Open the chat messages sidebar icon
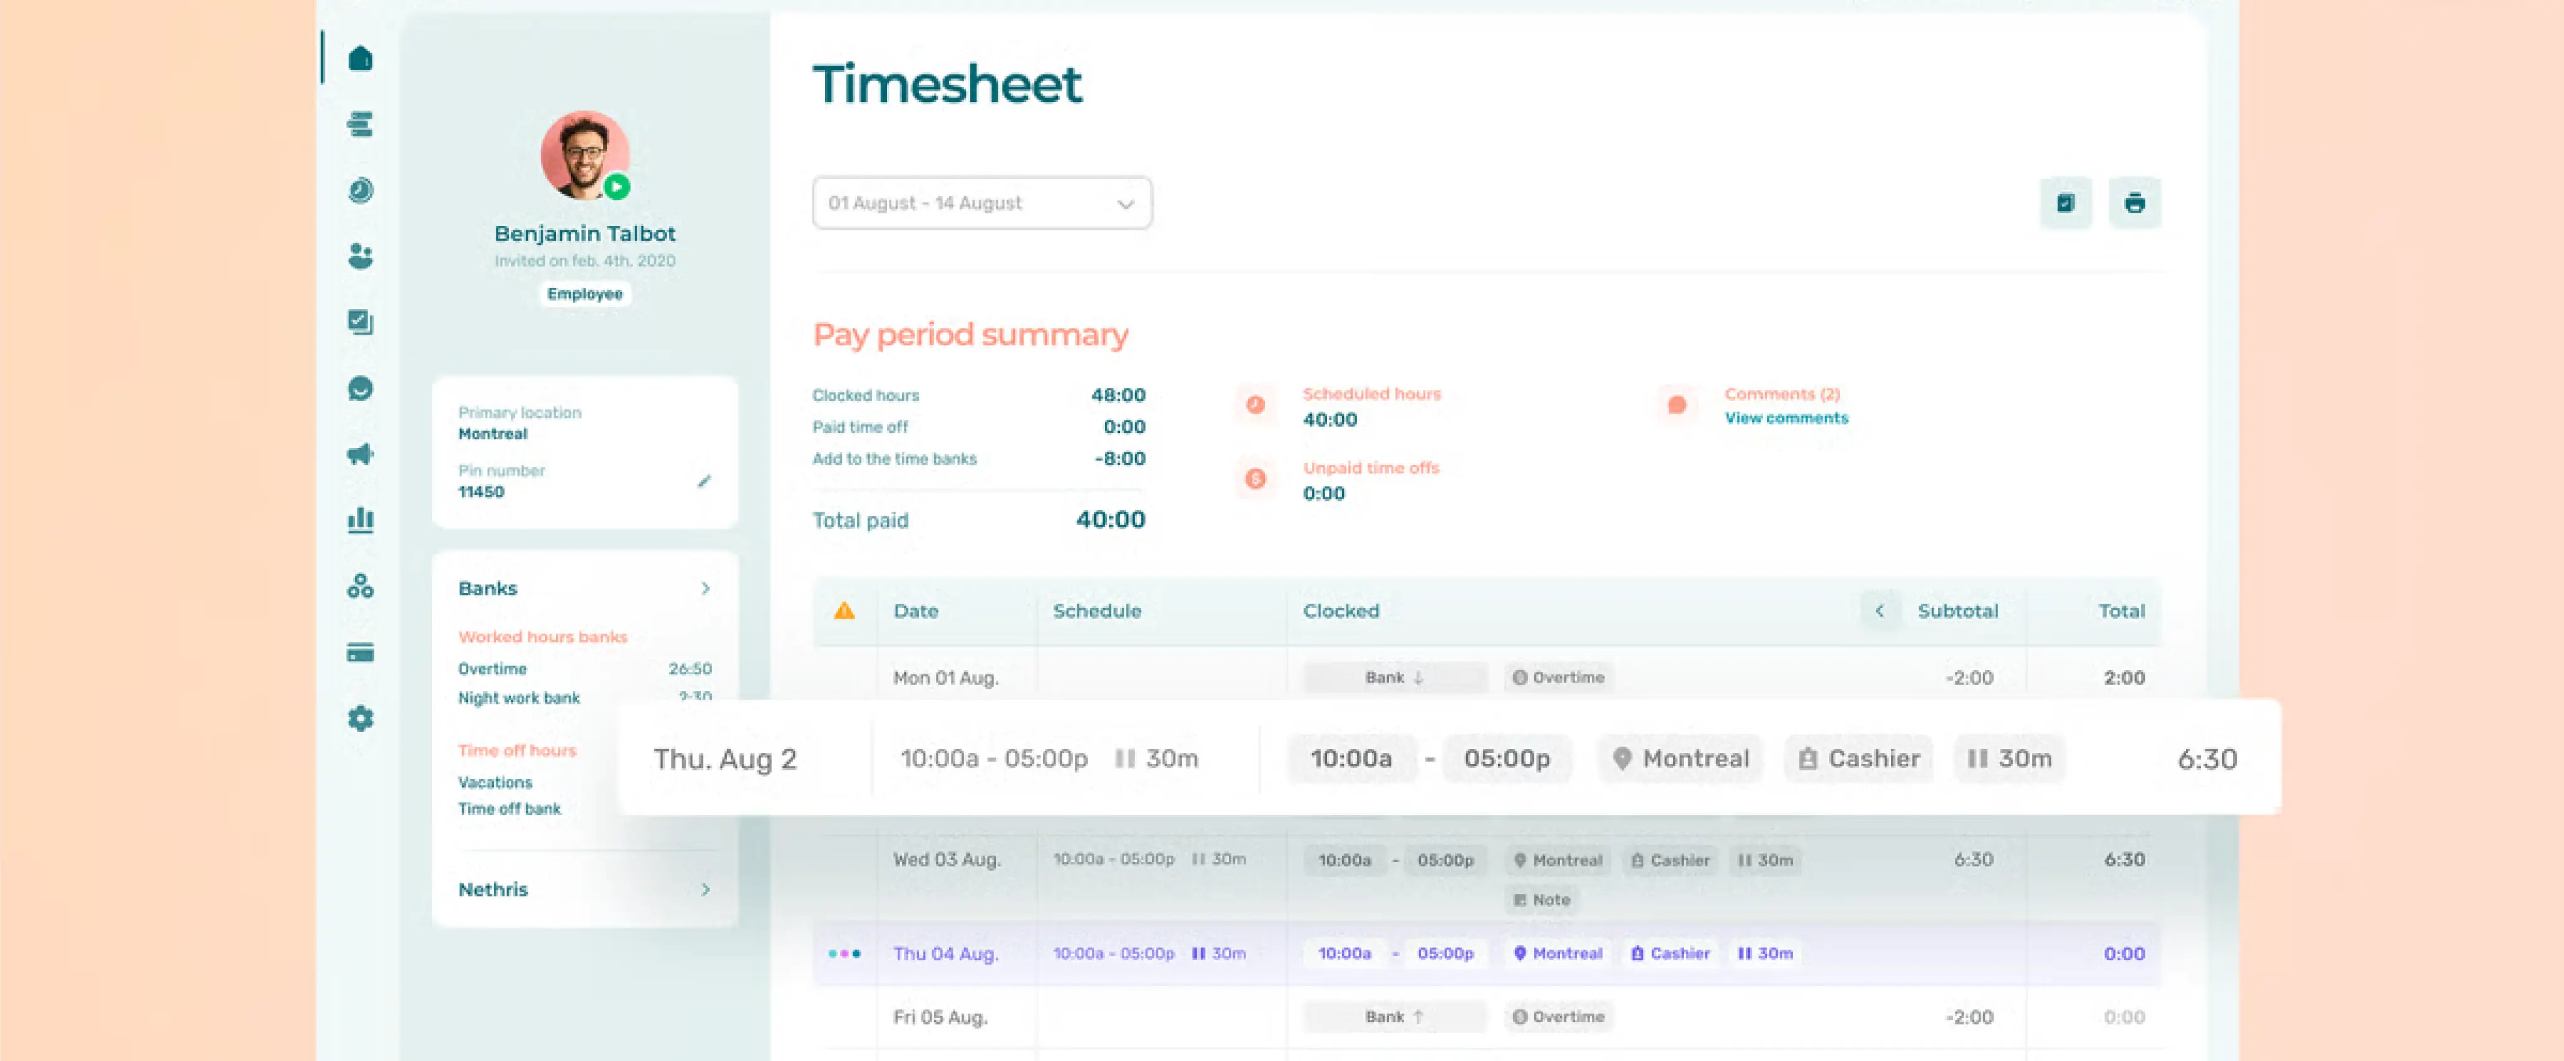Screen dimensions: 2564x1061 pos(361,388)
